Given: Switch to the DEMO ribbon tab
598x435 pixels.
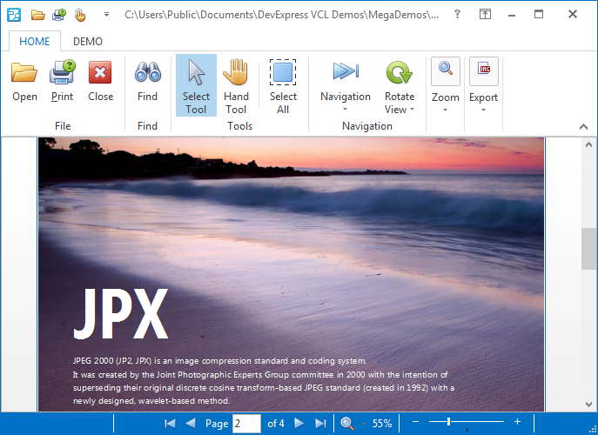Looking at the screenshot, I should [87, 42].
